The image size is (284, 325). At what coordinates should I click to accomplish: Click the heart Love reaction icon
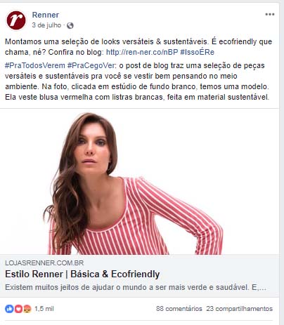(x=18, y=309)
